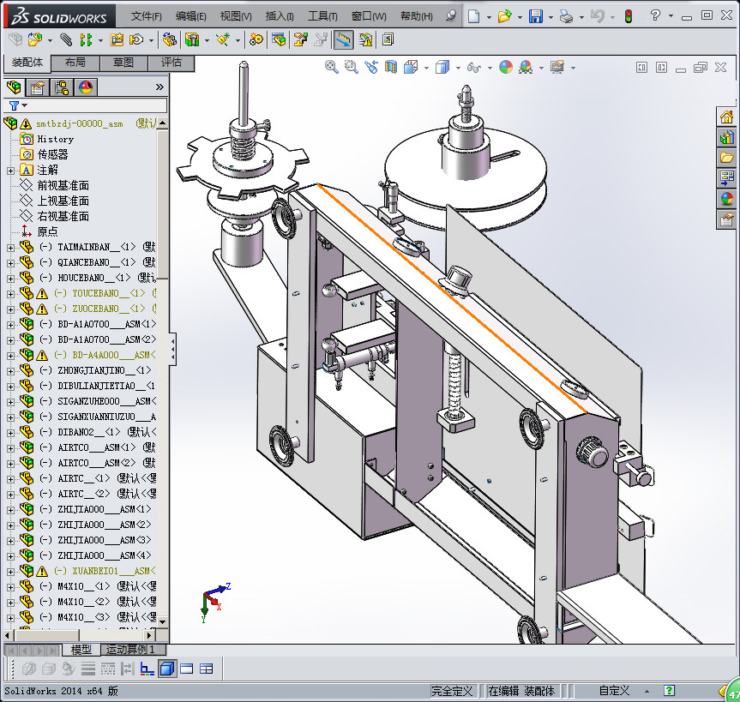Select 前视基准面 plane in the tree
The image size is (740, 702).
63,185
